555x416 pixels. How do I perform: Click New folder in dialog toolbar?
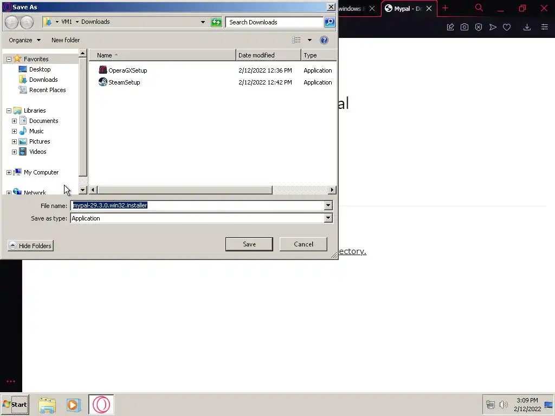click(x=66, y=40)
